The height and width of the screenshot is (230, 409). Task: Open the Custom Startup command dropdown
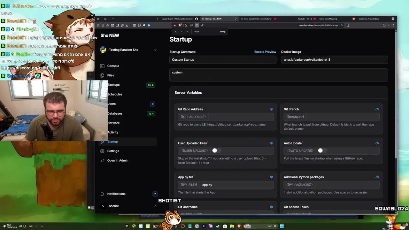pos(223,60)
